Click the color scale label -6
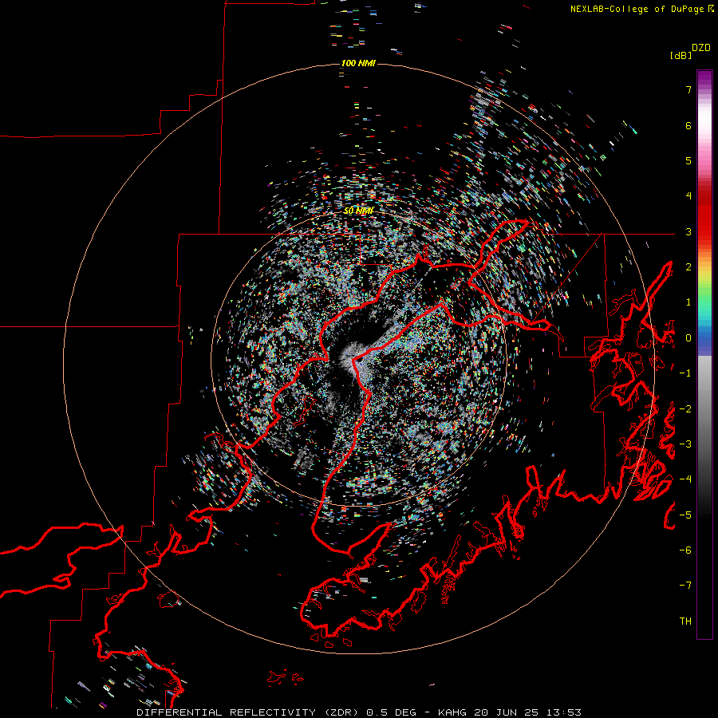The width and height of the screenshot is (718, 718). (x=685, y=550)
